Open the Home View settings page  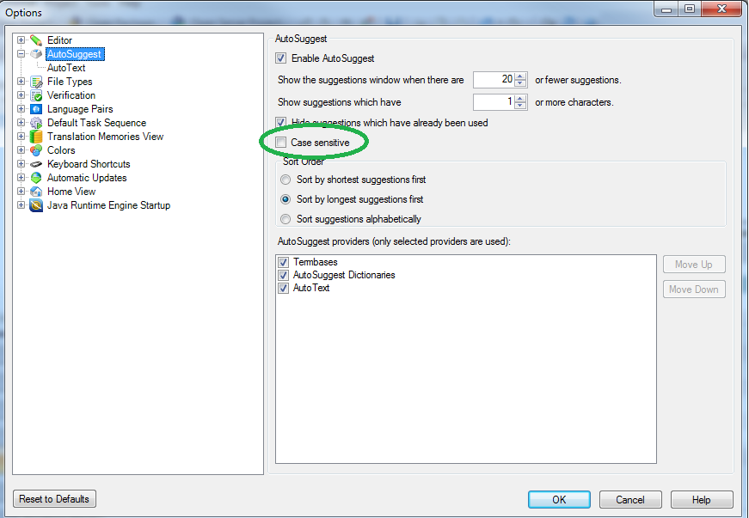(x=71, y=192)
